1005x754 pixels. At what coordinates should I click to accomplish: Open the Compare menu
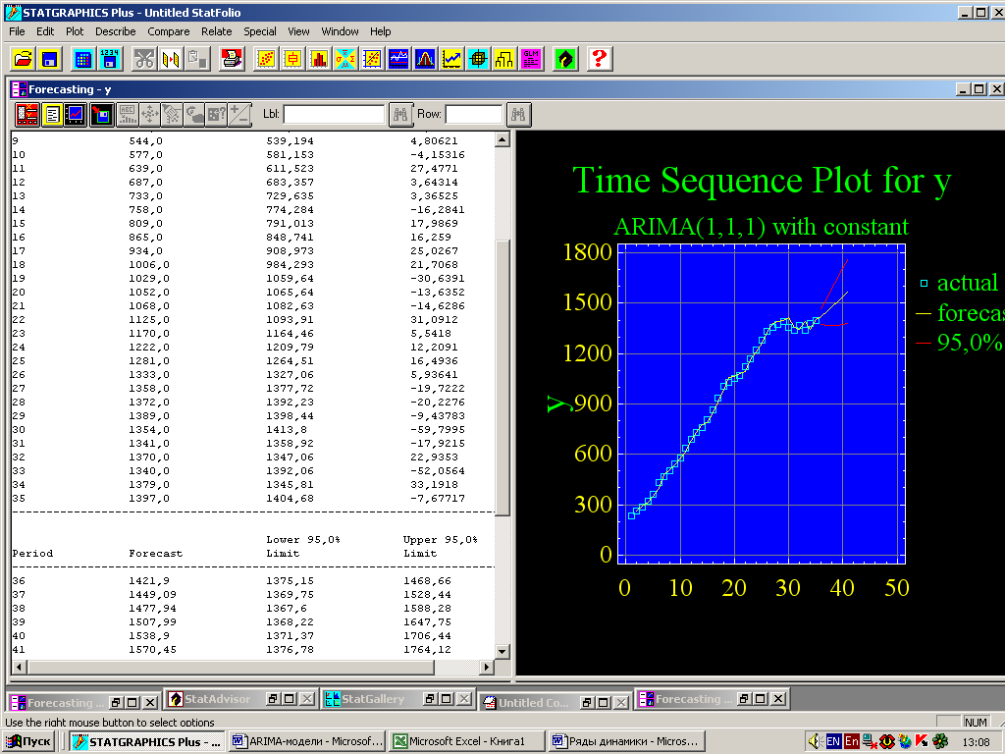pos(169,31)
